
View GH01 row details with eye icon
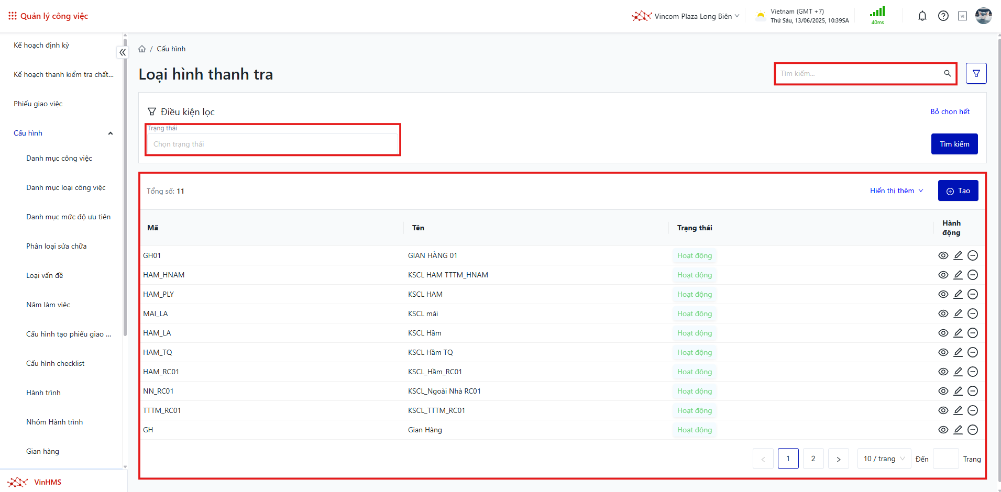point(943,255)
